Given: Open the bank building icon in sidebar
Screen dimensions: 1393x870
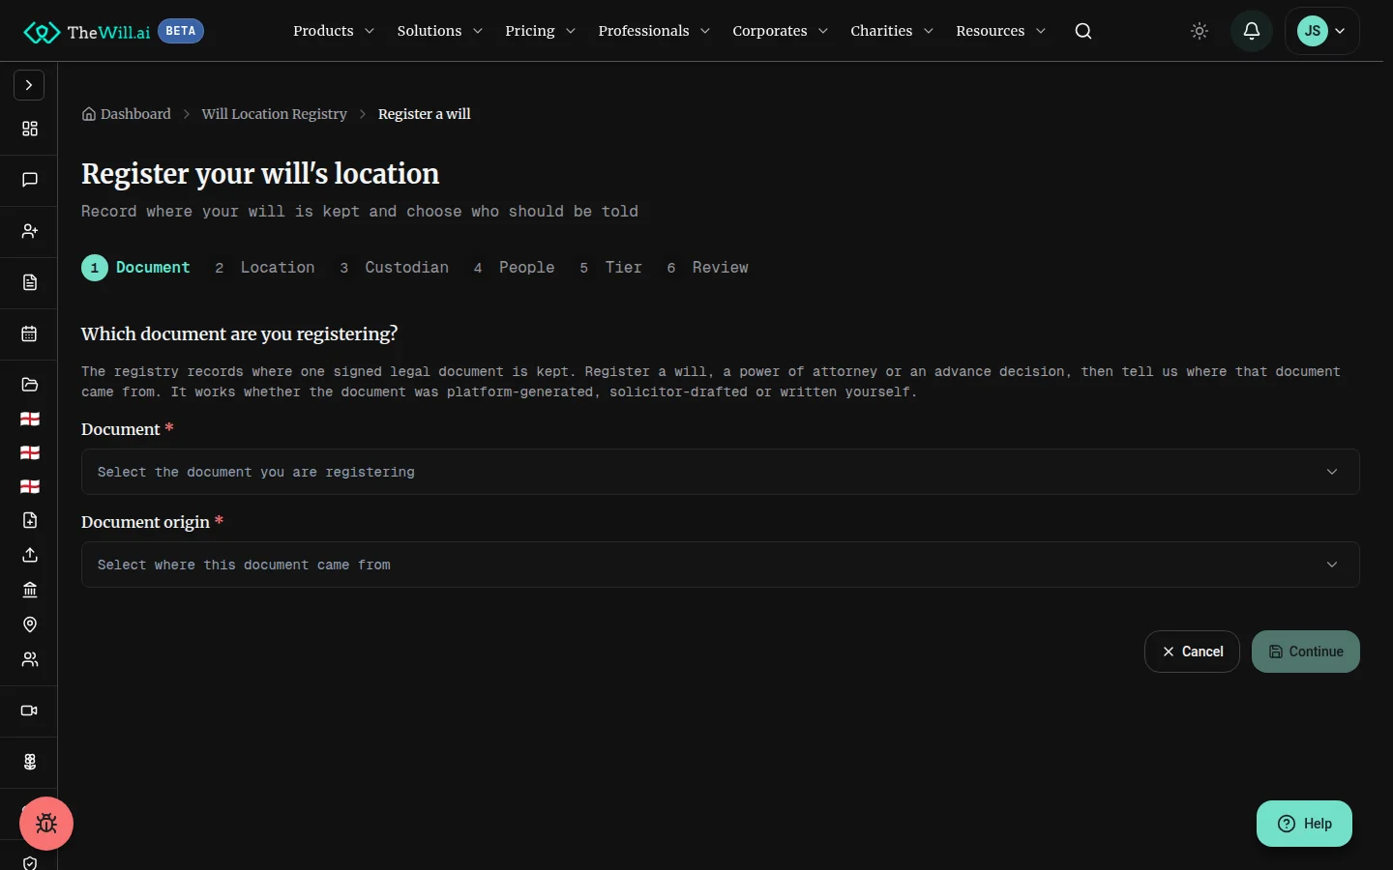Looking at the screenshot, I should click(x=30, y=590).
